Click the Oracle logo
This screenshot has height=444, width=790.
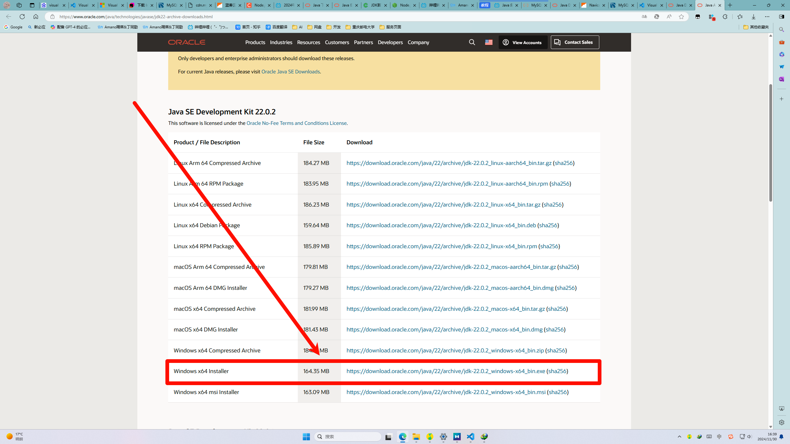point(187,42)
